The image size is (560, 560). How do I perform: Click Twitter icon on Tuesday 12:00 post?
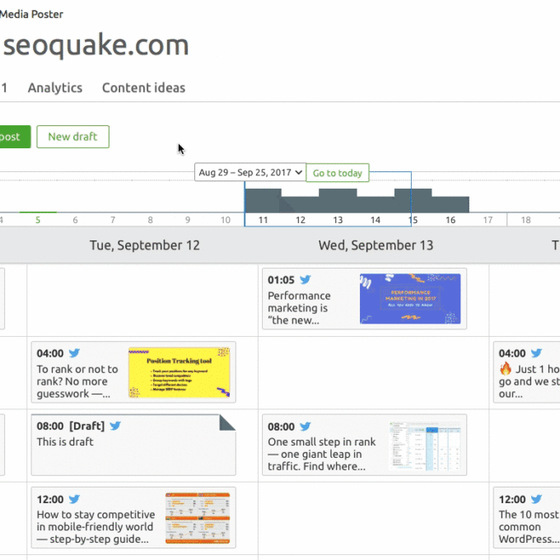pyautogui.click(x=74, y=499)
